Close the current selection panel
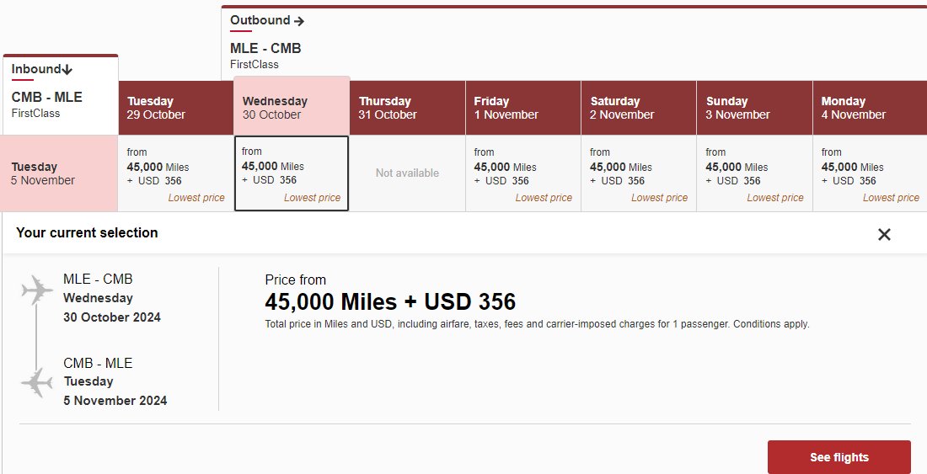The image size is (927, 474). coord(884,234)
